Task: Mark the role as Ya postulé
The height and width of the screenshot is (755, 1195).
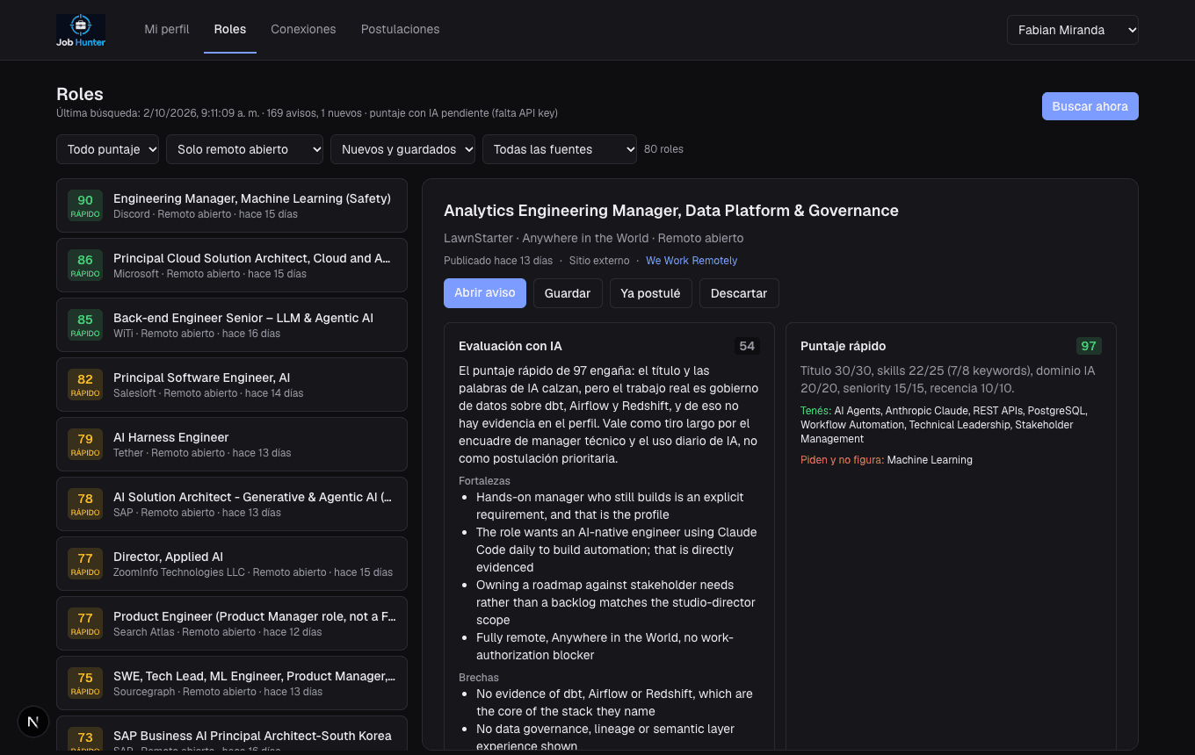Action: click(651, 293)
